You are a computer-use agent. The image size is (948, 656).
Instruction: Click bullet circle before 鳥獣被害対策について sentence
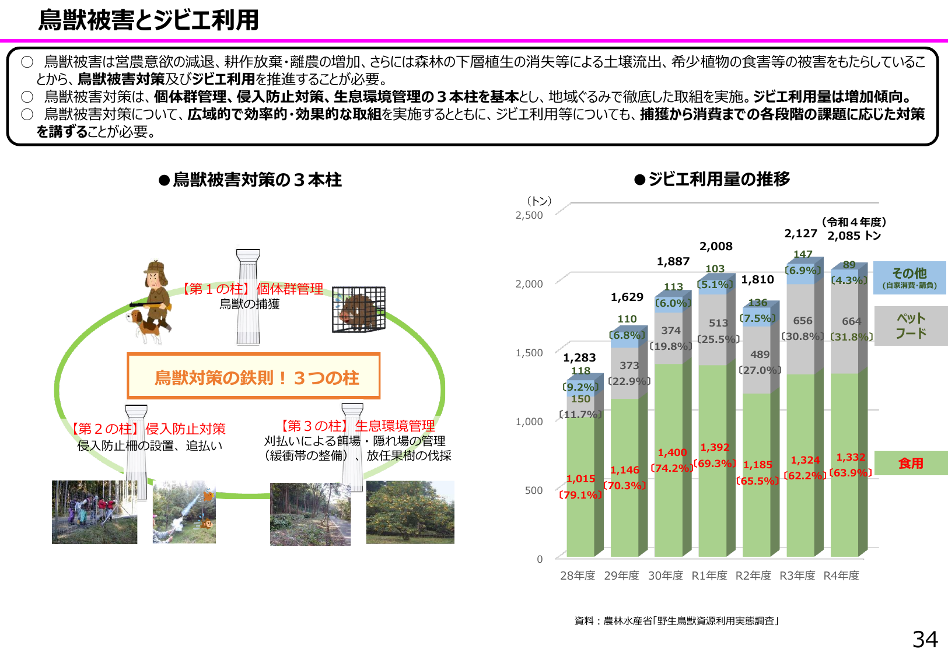coord(27,114)
